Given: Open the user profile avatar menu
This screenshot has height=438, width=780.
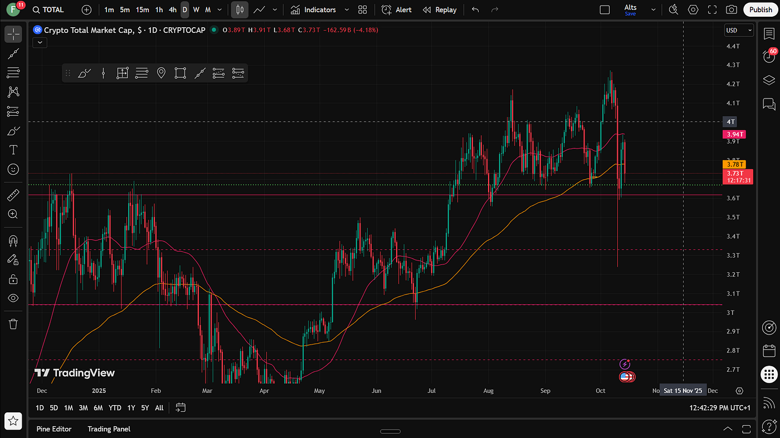Looking at the screenshot, I should pyautogui.click(x=13, y=9).
